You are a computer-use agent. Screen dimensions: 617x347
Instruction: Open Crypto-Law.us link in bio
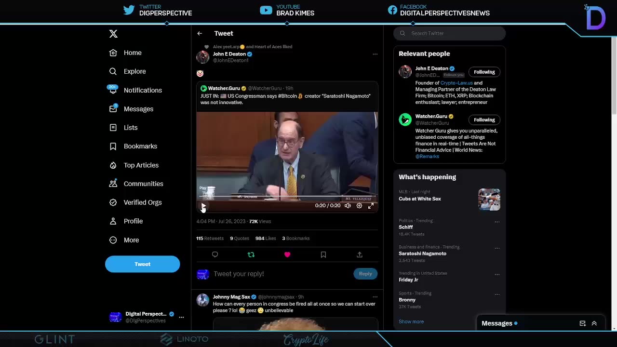coord(456,83)
